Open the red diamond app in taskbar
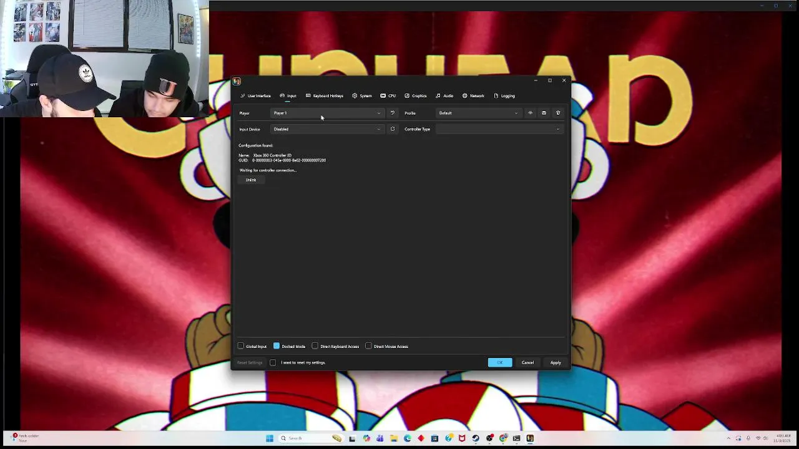Image resolution: width=799 pixels, height=449 pixels. pos(421,438)
